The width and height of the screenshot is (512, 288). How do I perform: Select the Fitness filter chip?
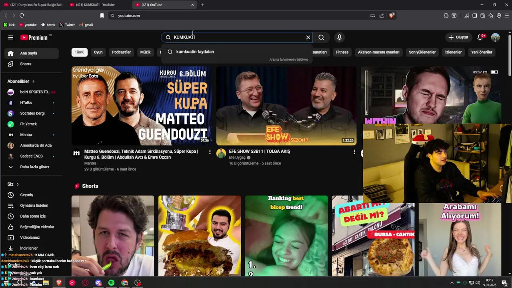(x=342, y=52)
